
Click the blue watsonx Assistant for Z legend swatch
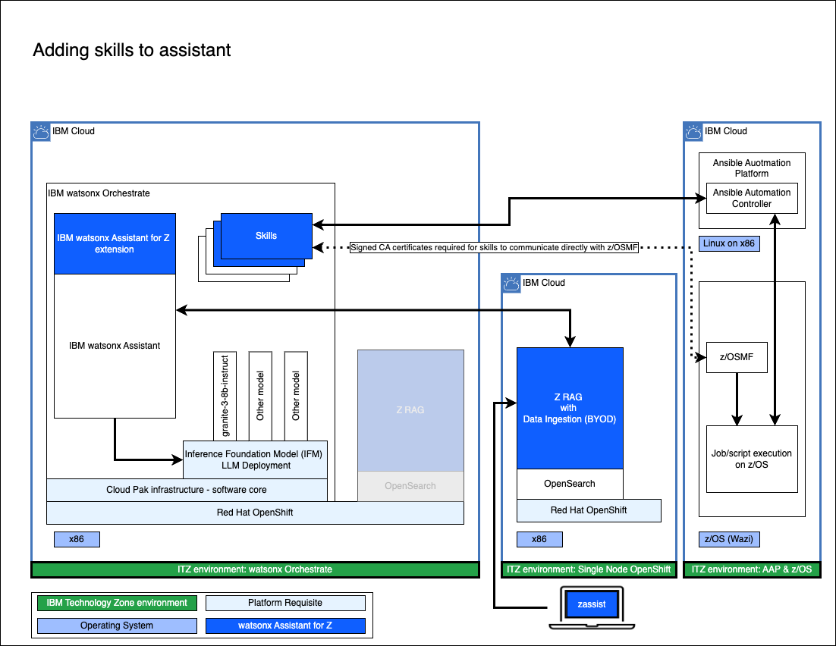(285, 626)
